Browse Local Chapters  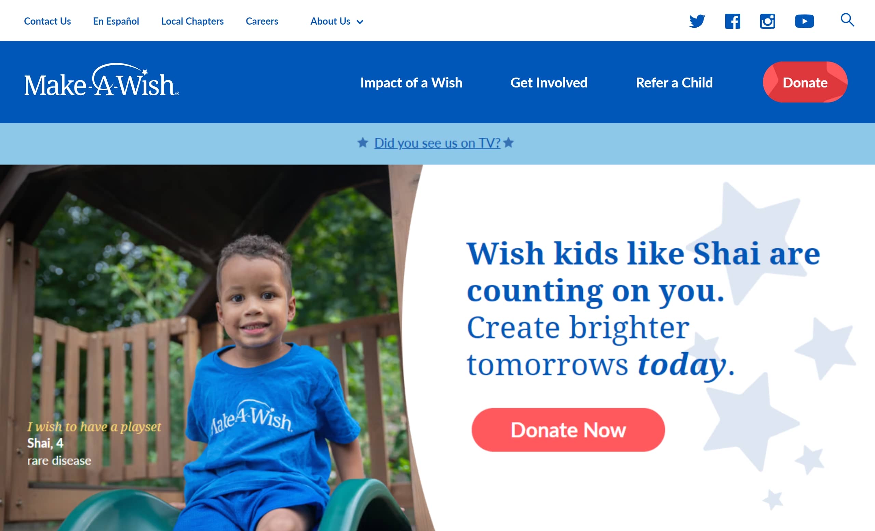point(192,21)
